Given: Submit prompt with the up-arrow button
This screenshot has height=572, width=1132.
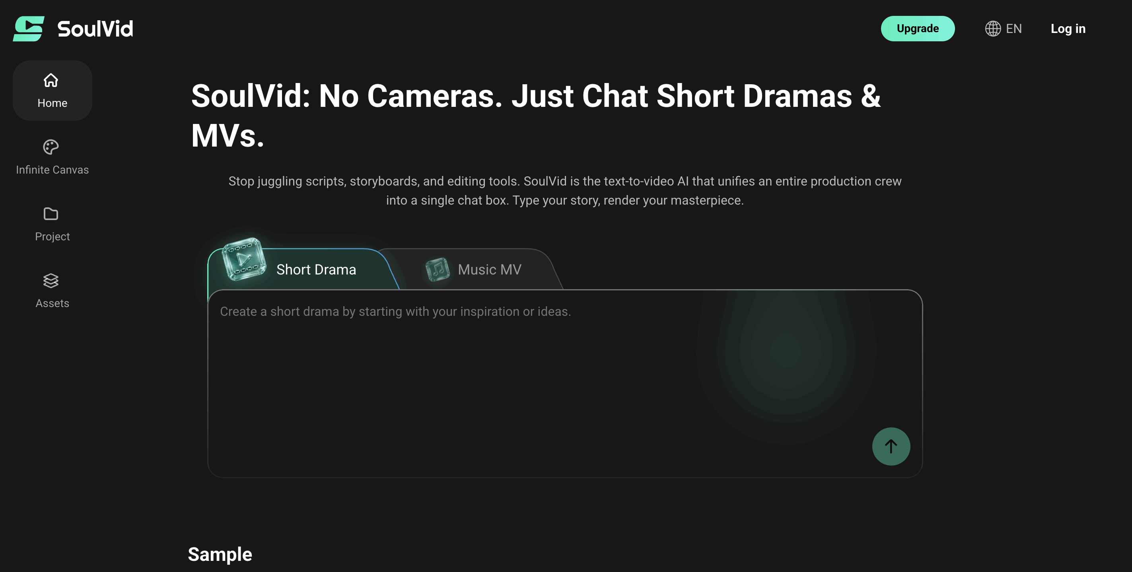Looking at the screenshot, I should tap(891, 446).
